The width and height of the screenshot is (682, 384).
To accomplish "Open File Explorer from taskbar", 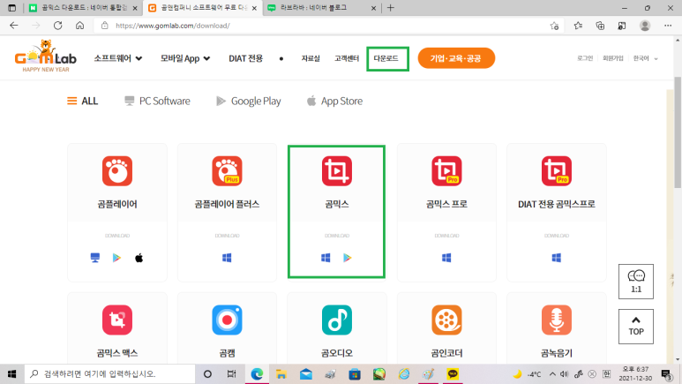I will [x=281, y=374].
